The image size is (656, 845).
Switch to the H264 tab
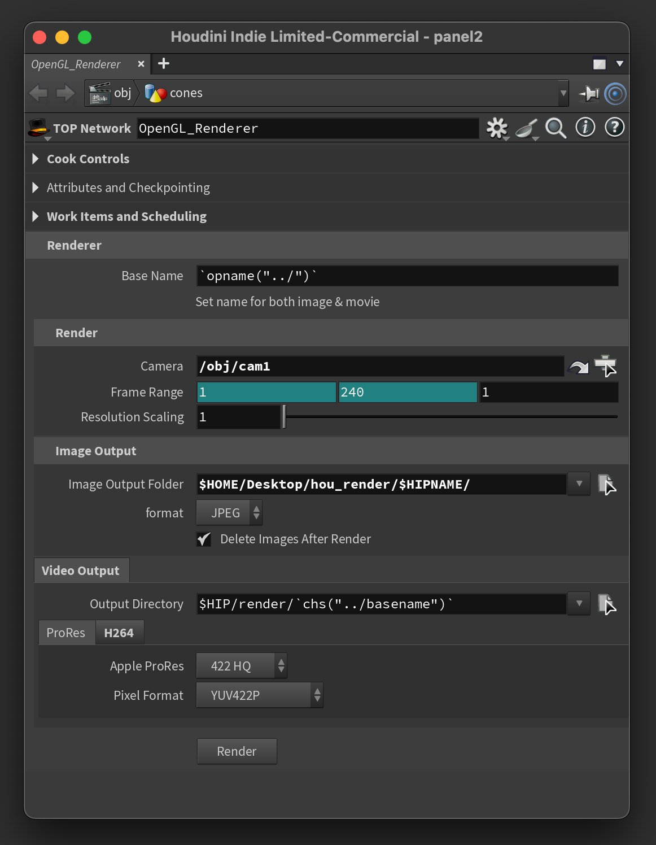(x=119, y=633)
